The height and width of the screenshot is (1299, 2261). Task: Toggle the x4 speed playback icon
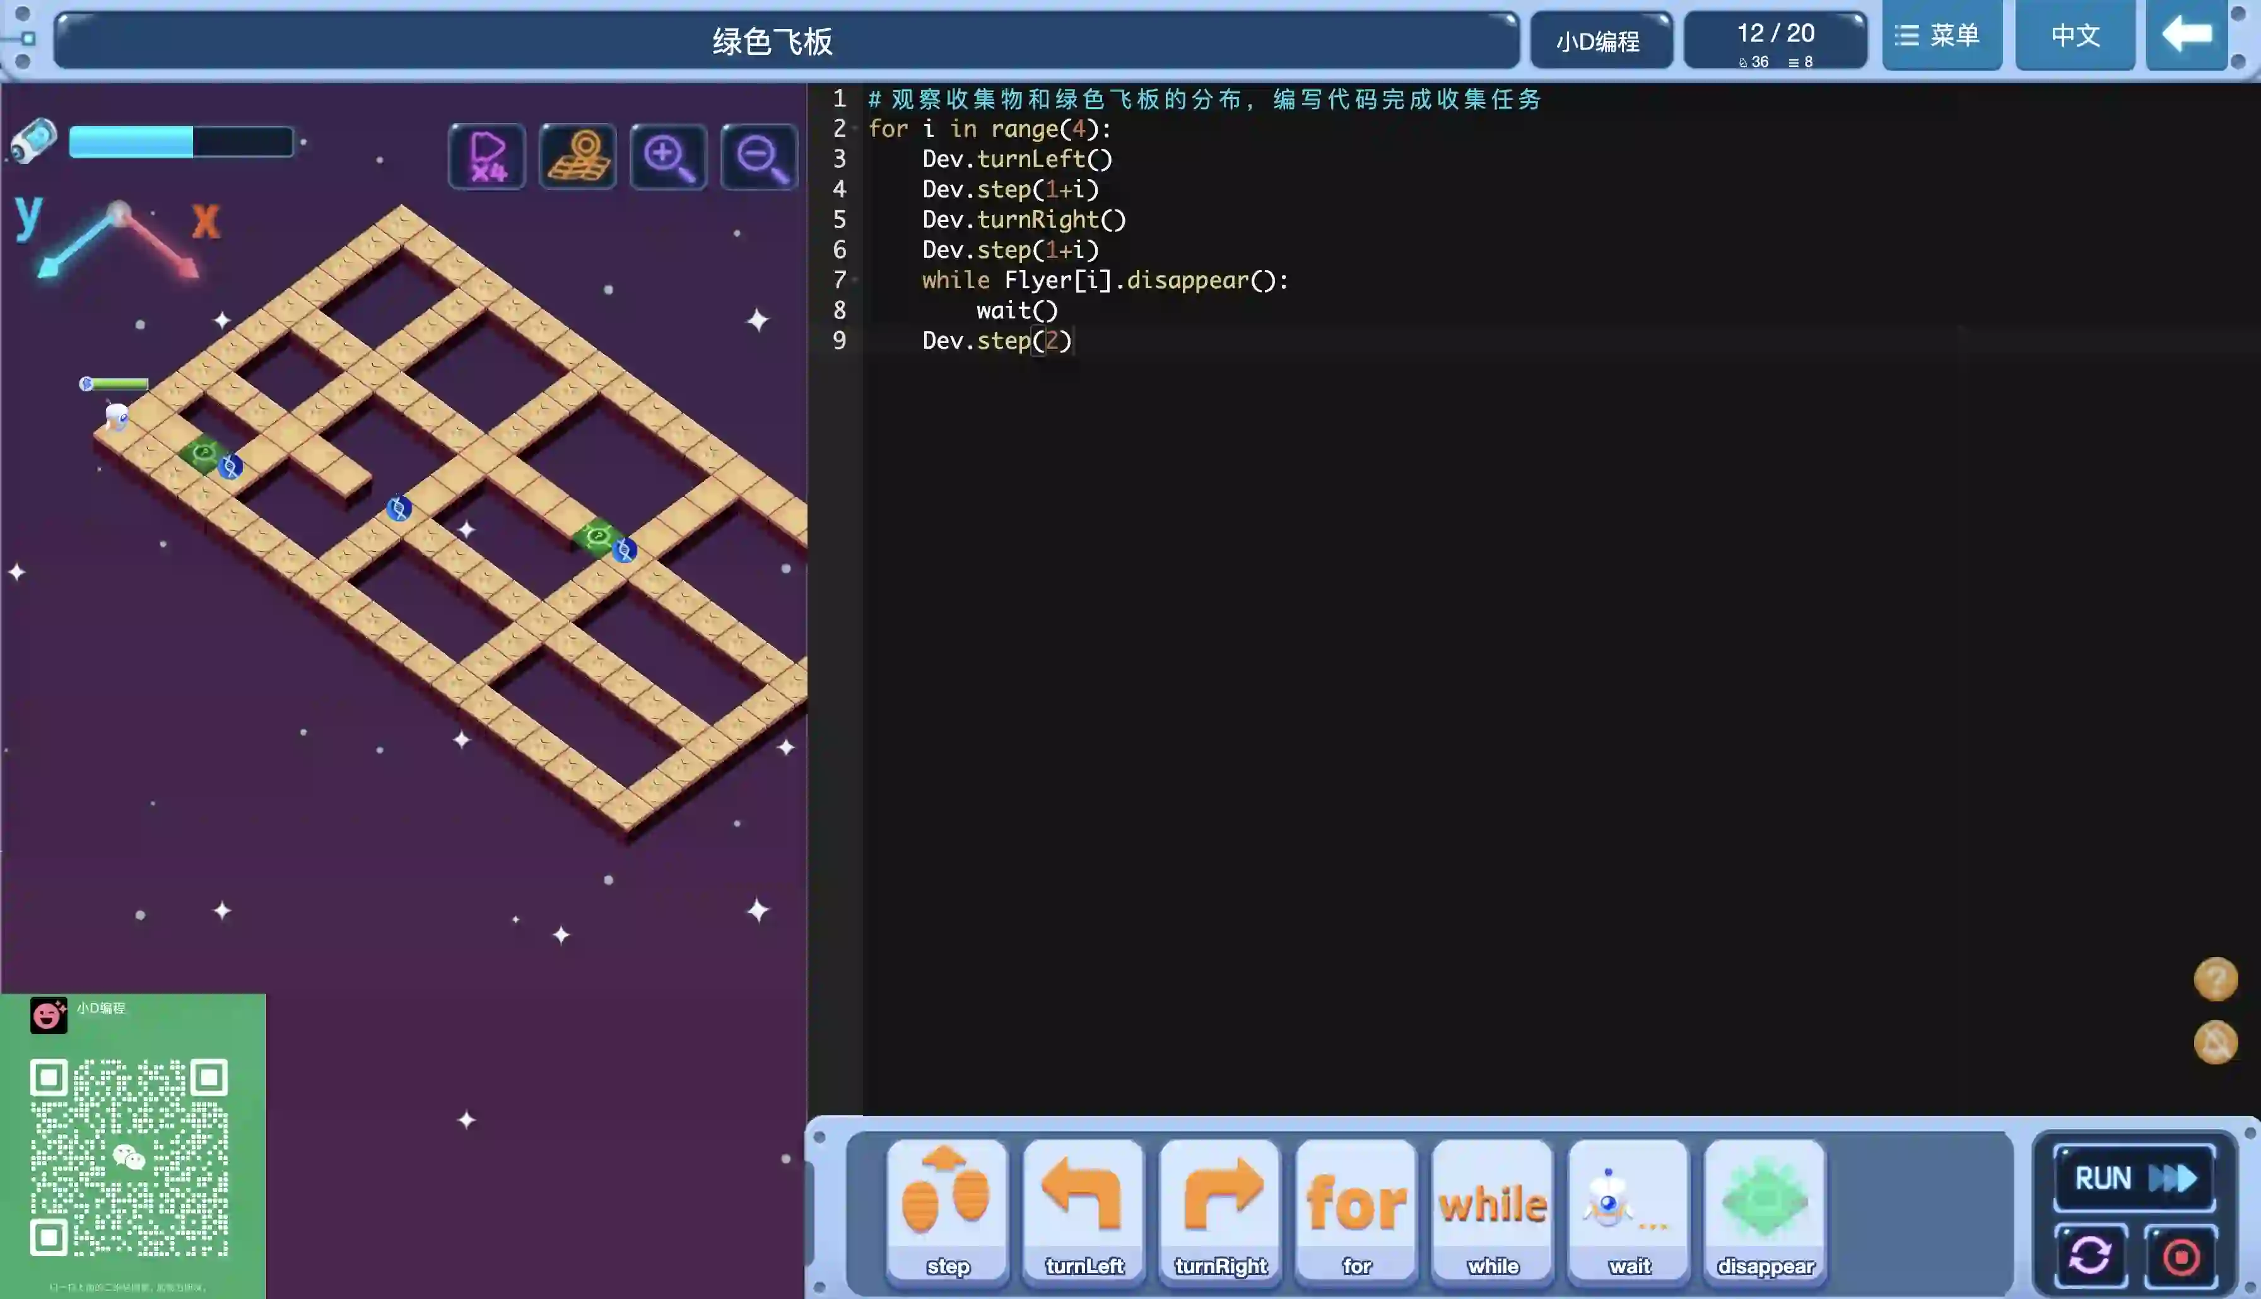pyautogui.click(x=486, y=157)
